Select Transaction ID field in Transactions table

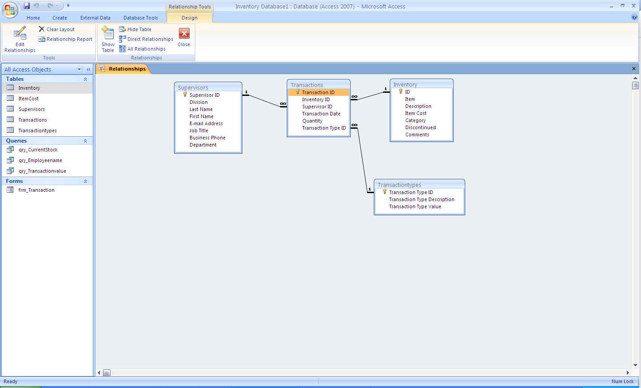pyautogui.click(x=318, y=92)
